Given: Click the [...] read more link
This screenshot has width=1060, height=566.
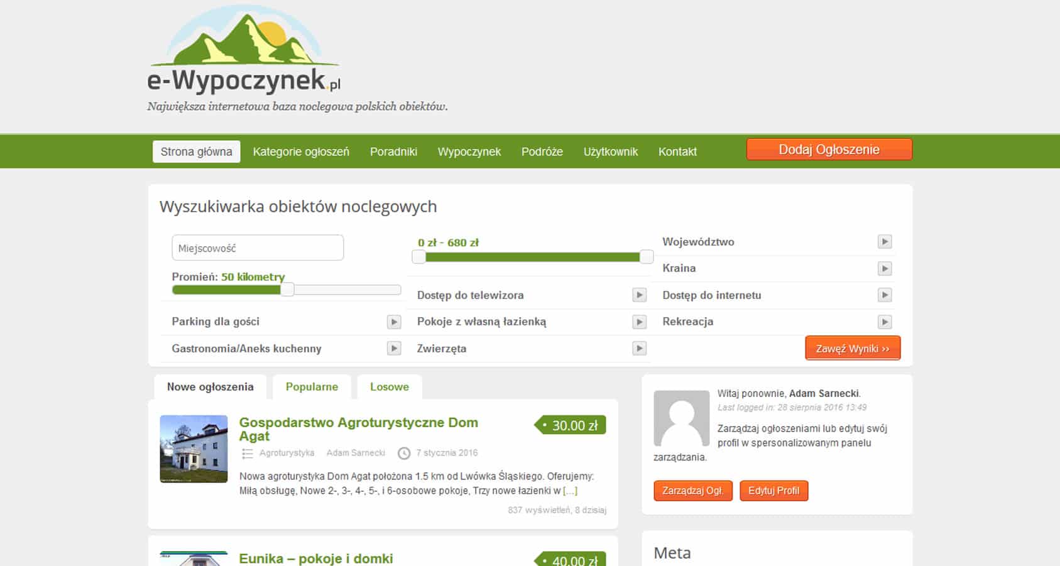Looking at the screenshot, I should [x=571, y=491].
